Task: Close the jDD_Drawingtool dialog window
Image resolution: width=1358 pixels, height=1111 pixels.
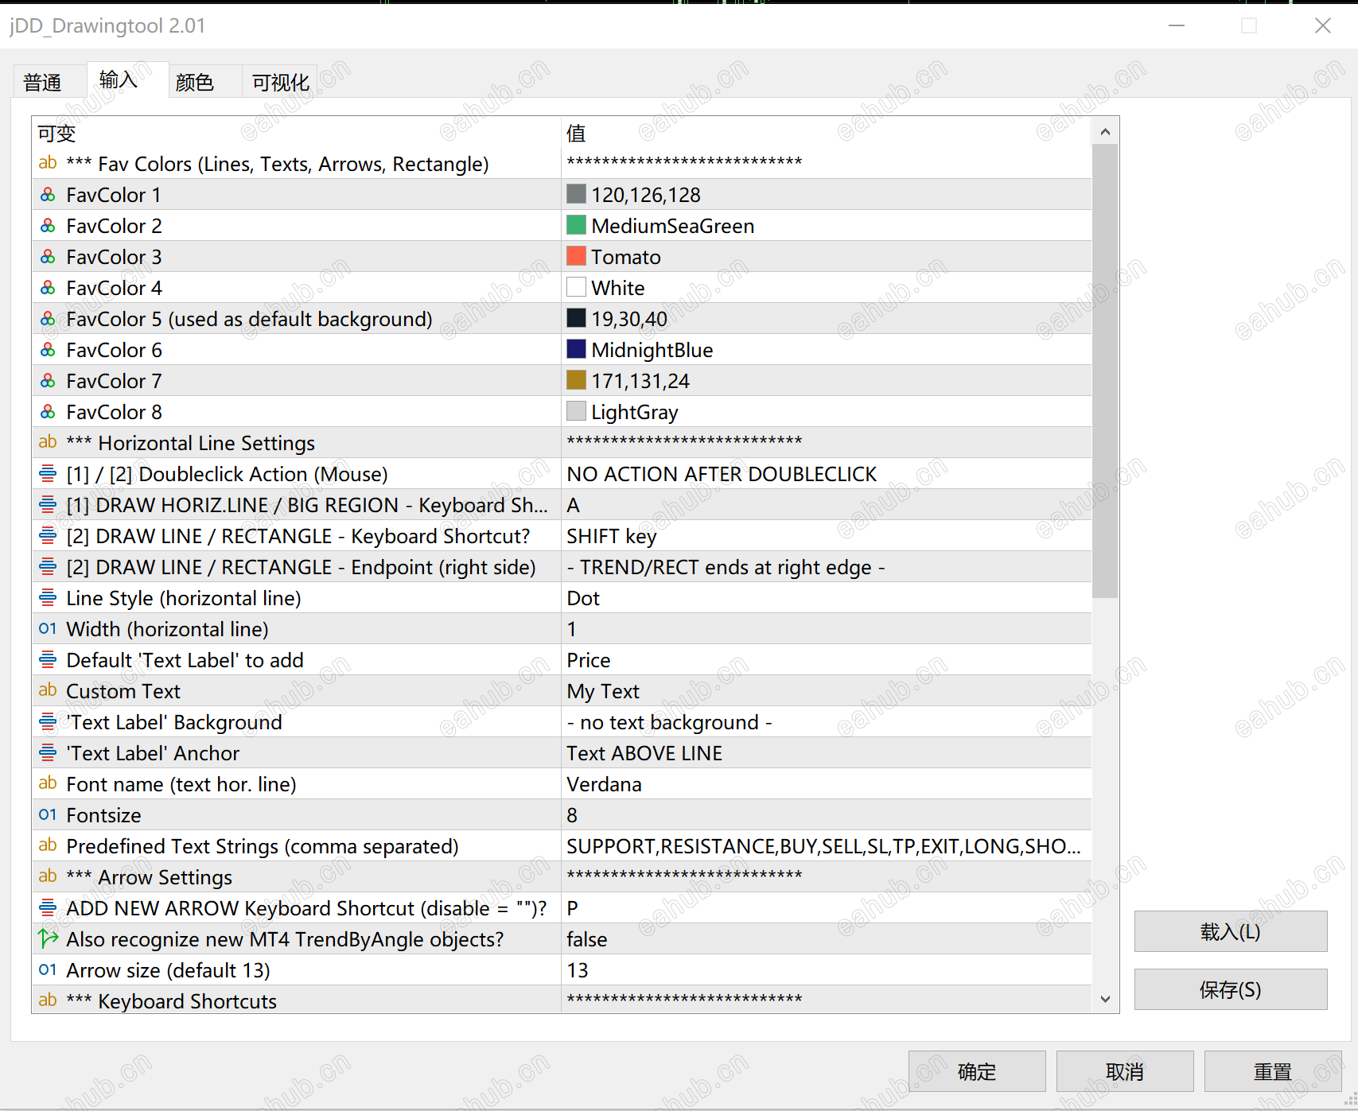Action: click(1322, 25)
